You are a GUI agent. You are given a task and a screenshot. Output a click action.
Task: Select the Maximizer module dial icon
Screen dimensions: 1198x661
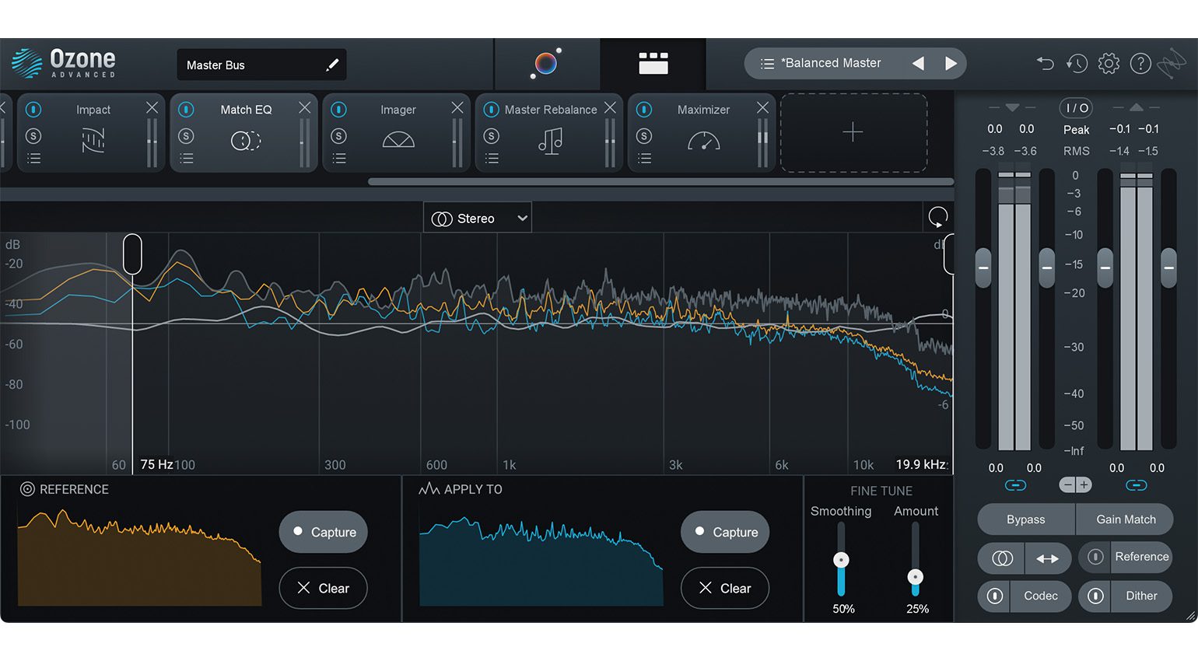pos(704,142)
